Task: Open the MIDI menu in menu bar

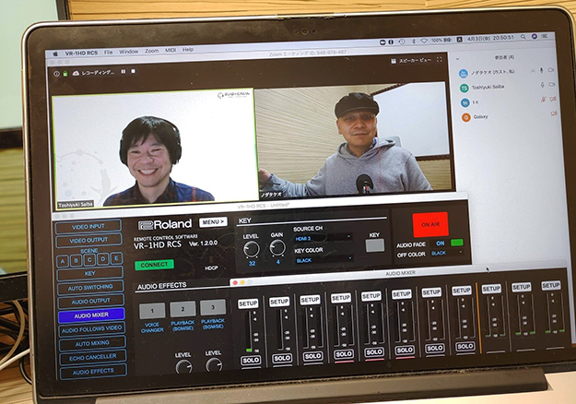Action: point(169,50)
